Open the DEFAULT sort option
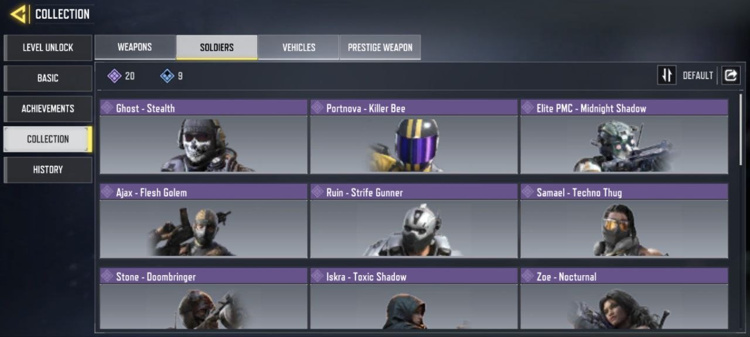The image size is (750, 337). click(x=698, y=75)
